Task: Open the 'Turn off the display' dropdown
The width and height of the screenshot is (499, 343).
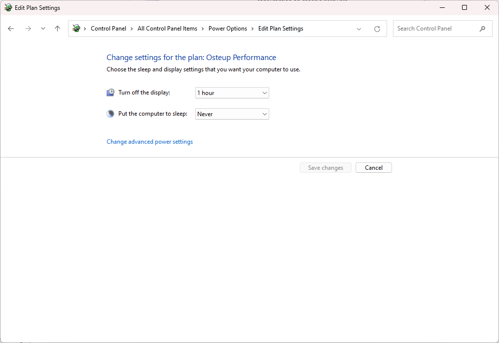Action: (232, 93)
